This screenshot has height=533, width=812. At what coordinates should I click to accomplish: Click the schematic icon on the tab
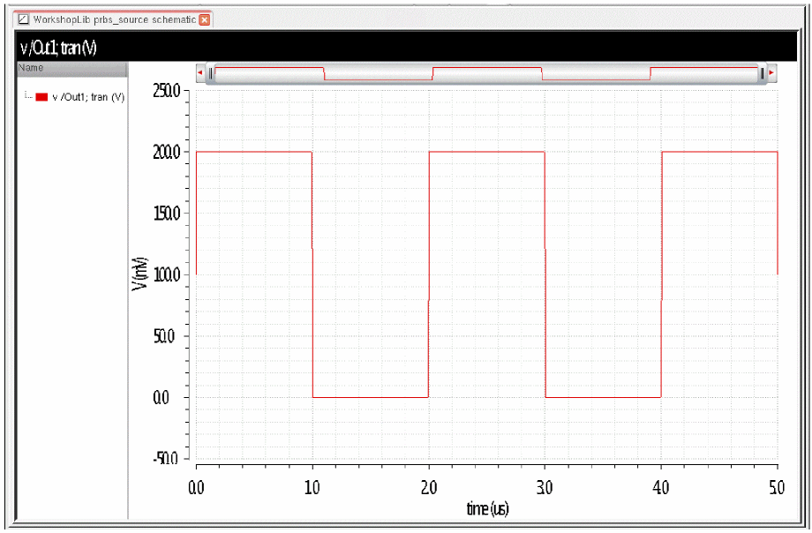(23, 19)
